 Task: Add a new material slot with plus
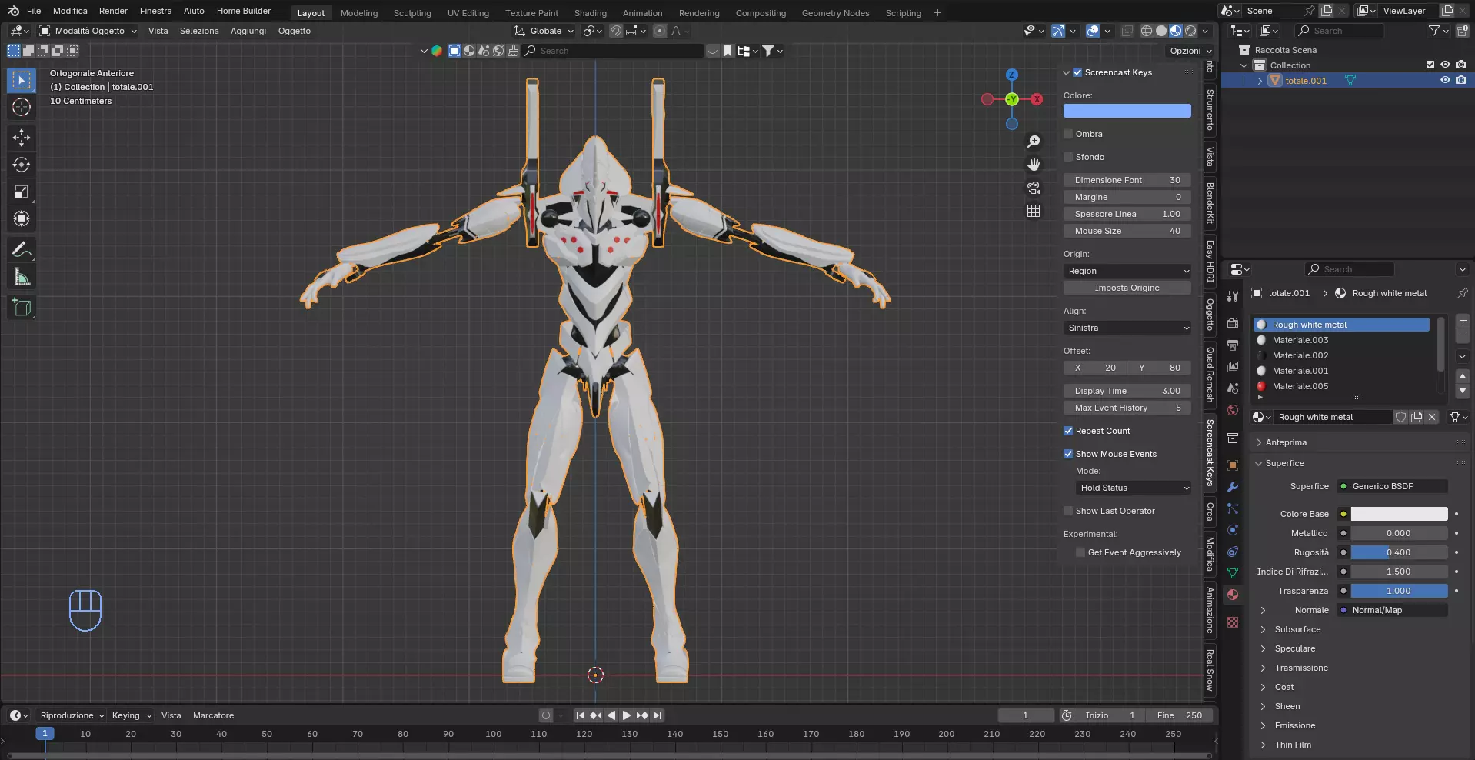coord(1463,321)
